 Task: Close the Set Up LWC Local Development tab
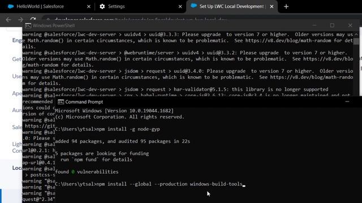[271, 7]
